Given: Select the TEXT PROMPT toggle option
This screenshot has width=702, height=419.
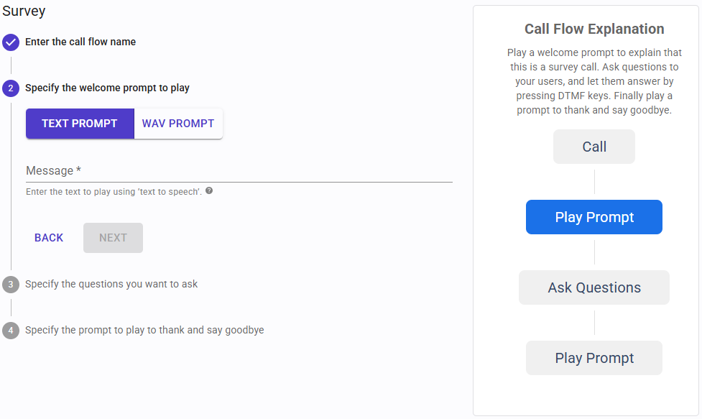Looking at the screenshot, I should 80,124.
